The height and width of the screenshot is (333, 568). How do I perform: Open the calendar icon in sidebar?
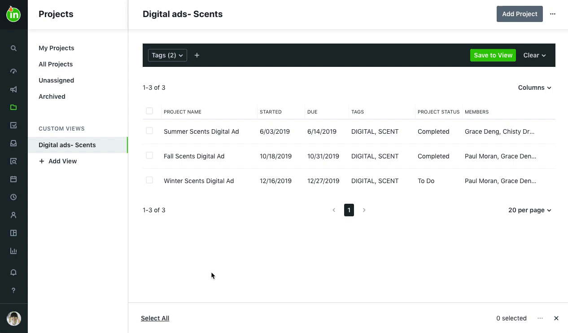coord(13,179)
